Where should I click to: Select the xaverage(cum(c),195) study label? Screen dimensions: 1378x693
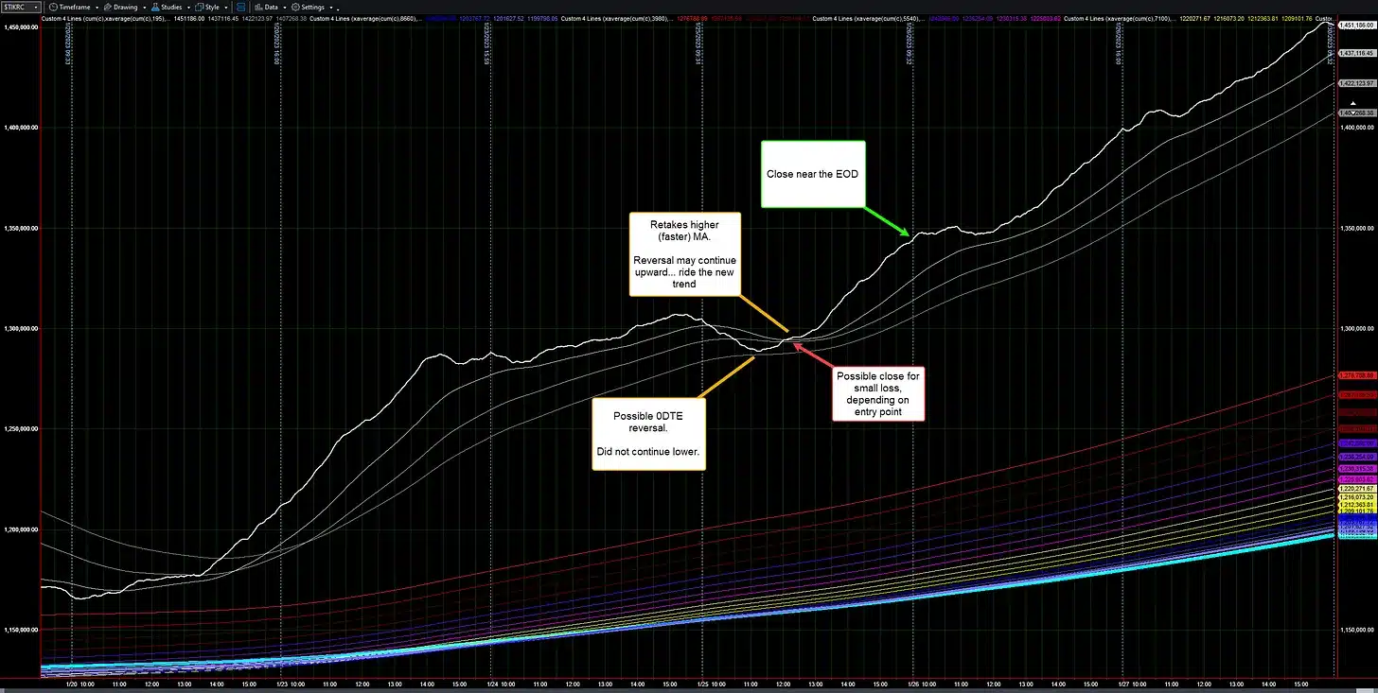[105, 19]
